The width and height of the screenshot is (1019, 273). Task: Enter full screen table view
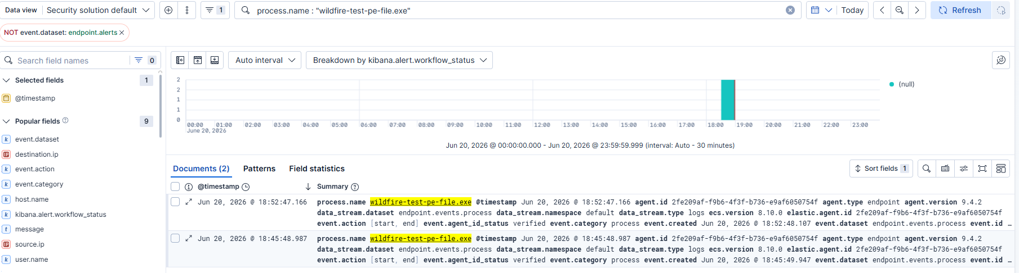tap(982, 169)
